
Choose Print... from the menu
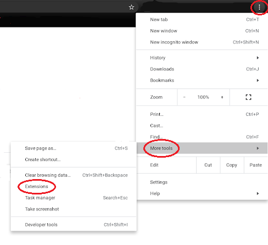tap(202, 114)
